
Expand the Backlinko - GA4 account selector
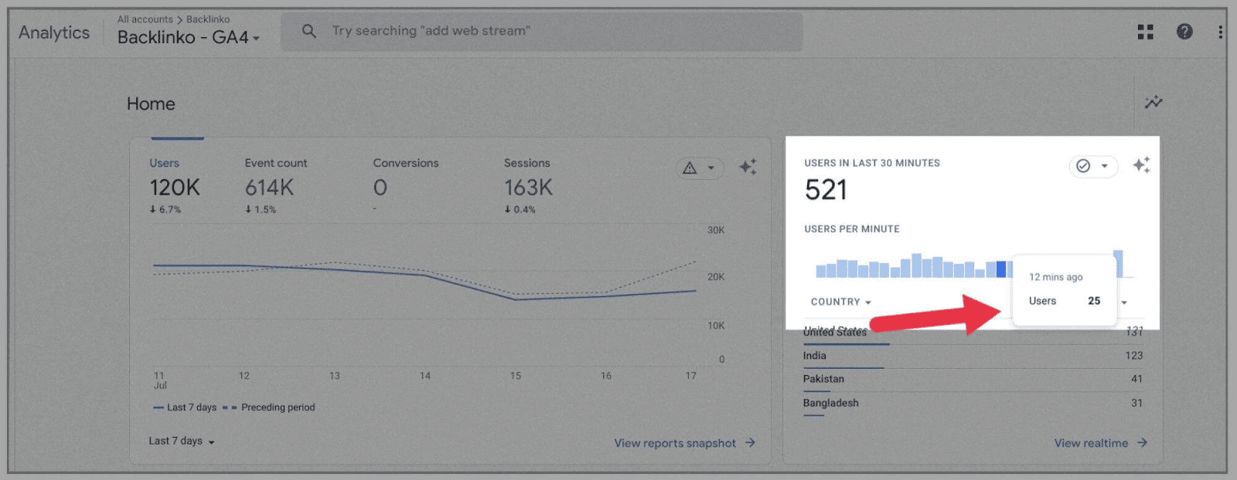coord(188,37)
